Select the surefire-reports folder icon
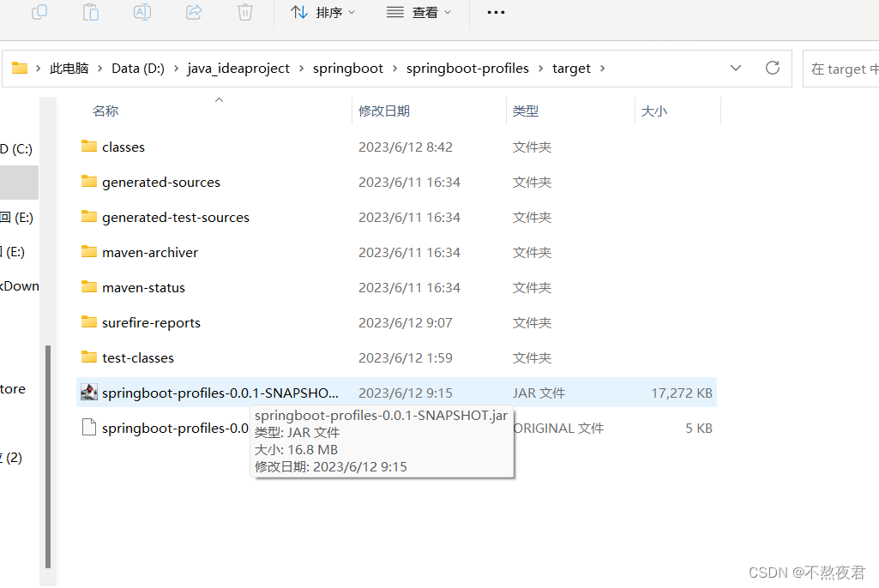 pos(89,321)
